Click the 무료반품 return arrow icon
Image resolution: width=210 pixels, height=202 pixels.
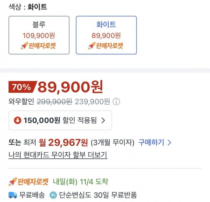click(x=53, y=195)
